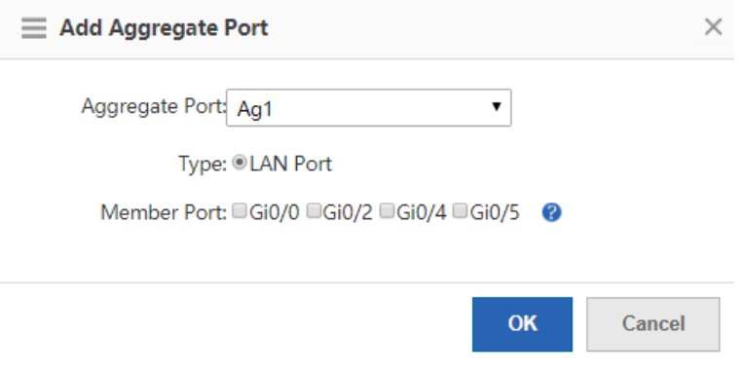Viewport: 743px width, 371px height.
Task: Confirm with the blue OK button
Action: [x=522, y=324]
